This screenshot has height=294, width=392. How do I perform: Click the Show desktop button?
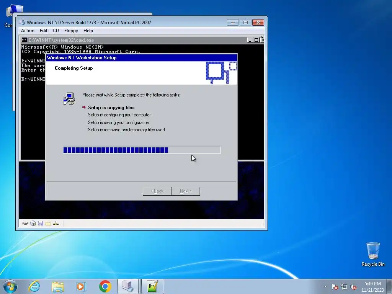[x=389, y=286]
